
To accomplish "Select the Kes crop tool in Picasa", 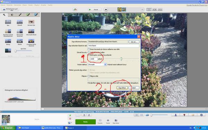I will tap(8, 23).
